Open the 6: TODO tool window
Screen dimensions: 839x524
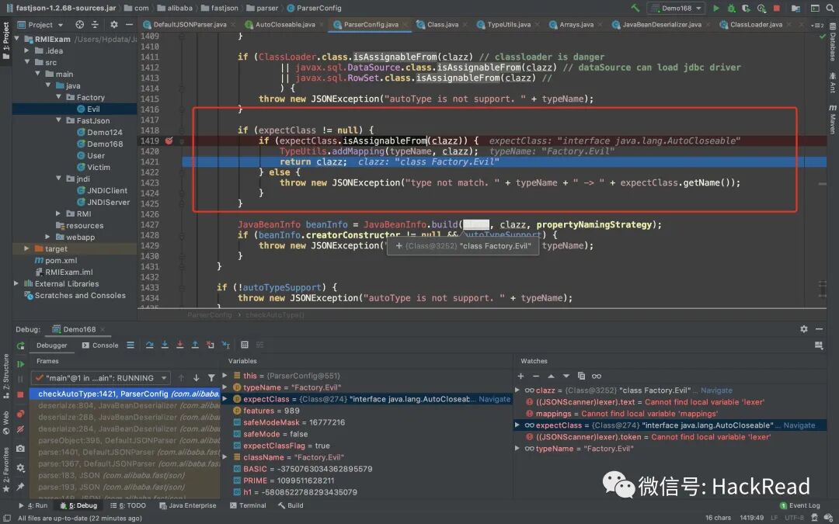tap(128, 505)
